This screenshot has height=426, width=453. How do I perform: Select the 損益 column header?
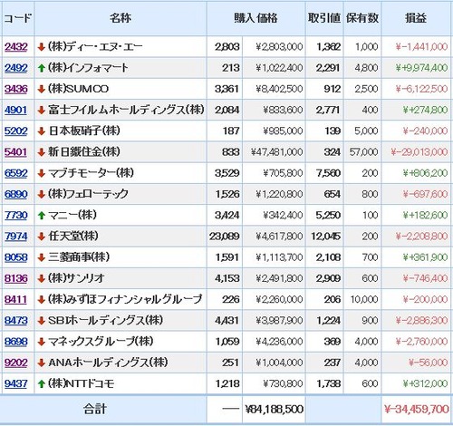click(416, 18)
